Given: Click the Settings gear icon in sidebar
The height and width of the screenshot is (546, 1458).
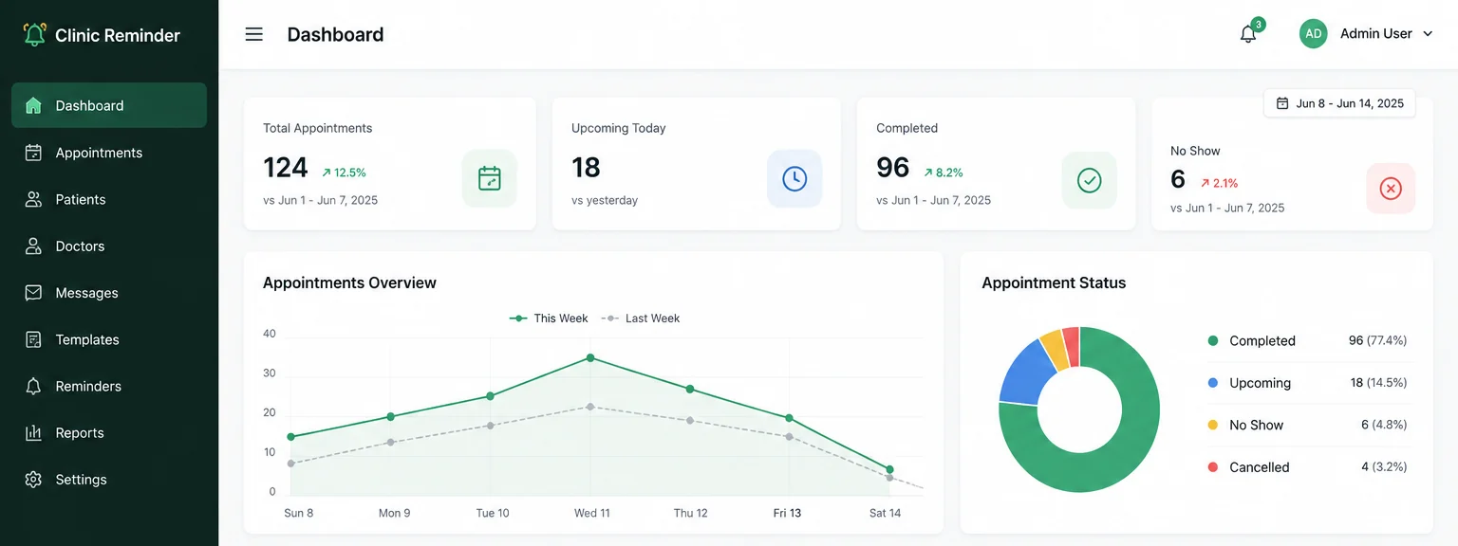Looking at the screenshot, I should tap(33, 480).
